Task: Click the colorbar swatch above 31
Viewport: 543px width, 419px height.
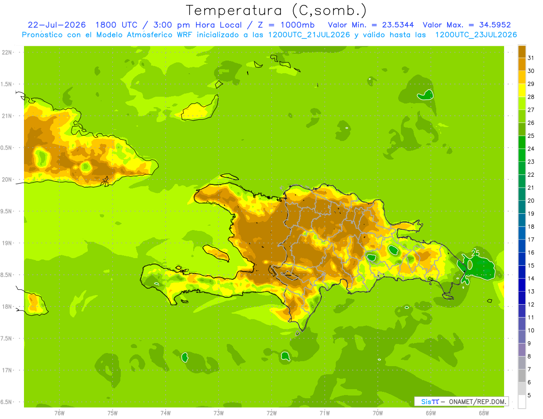Action: (522, 52)
